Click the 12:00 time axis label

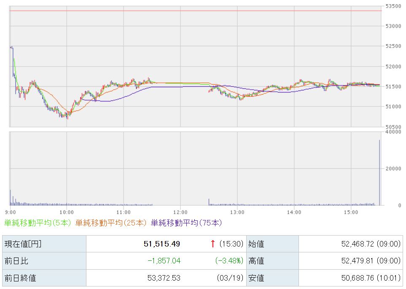click(180, 212)
